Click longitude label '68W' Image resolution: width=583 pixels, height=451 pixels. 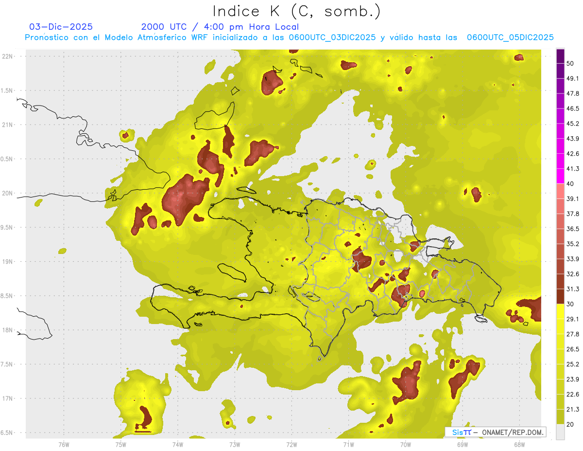tap(519, 444)
